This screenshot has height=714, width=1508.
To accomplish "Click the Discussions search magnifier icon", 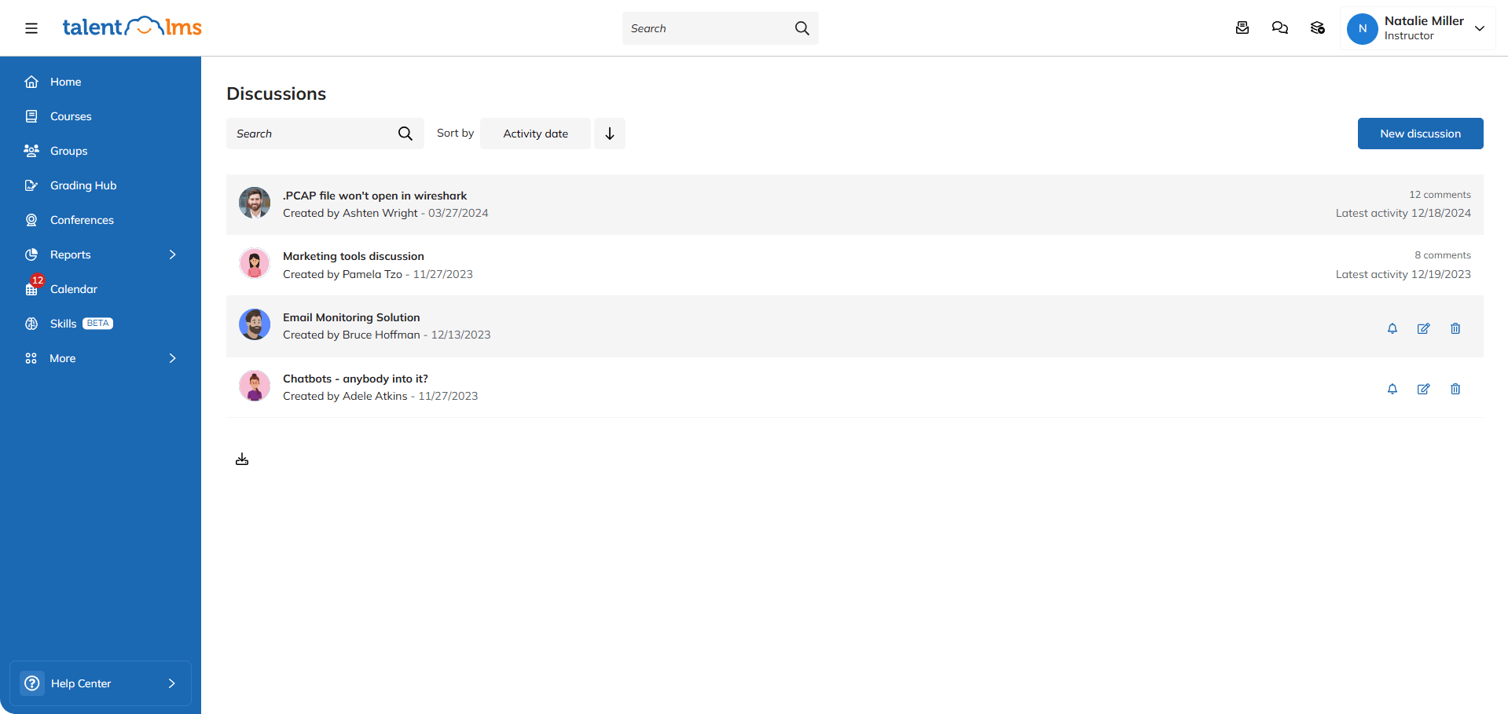I will pos(405,134).
